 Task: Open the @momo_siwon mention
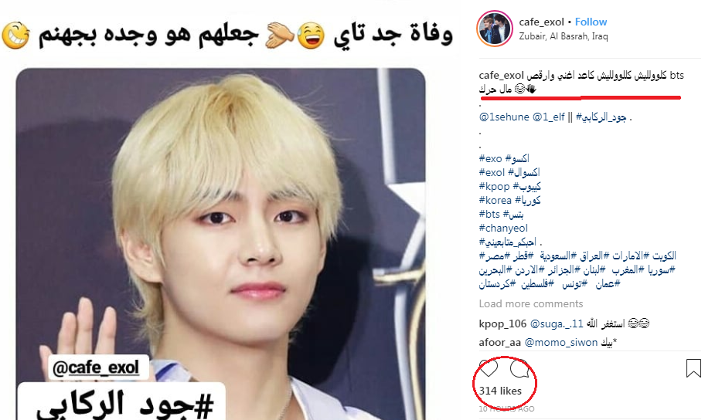click(x=561, y=342)
